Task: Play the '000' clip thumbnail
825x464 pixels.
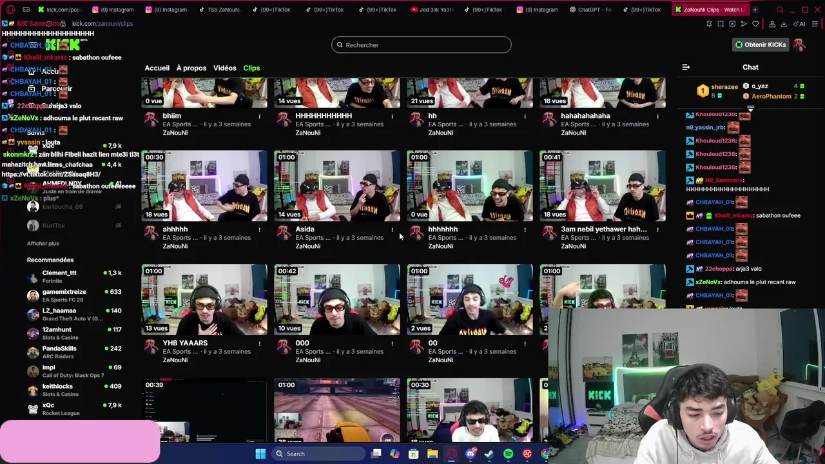Action: coord(337,300)
